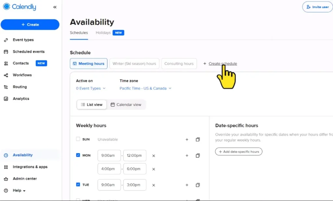Click Create schedule to add a schedule
Screen dimensions: 333x201
(222, 63)
